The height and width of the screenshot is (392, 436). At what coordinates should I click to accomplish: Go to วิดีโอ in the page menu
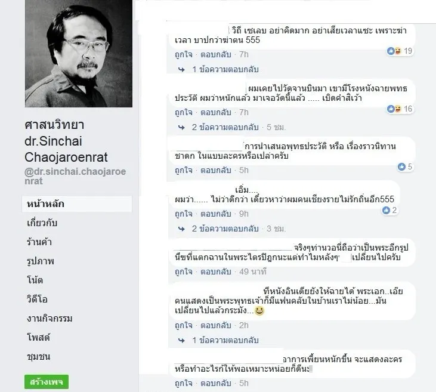coord(37,300)
